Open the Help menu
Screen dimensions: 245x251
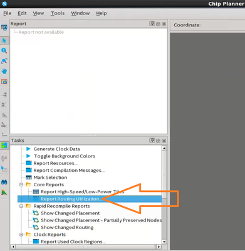tap(102, 13)
